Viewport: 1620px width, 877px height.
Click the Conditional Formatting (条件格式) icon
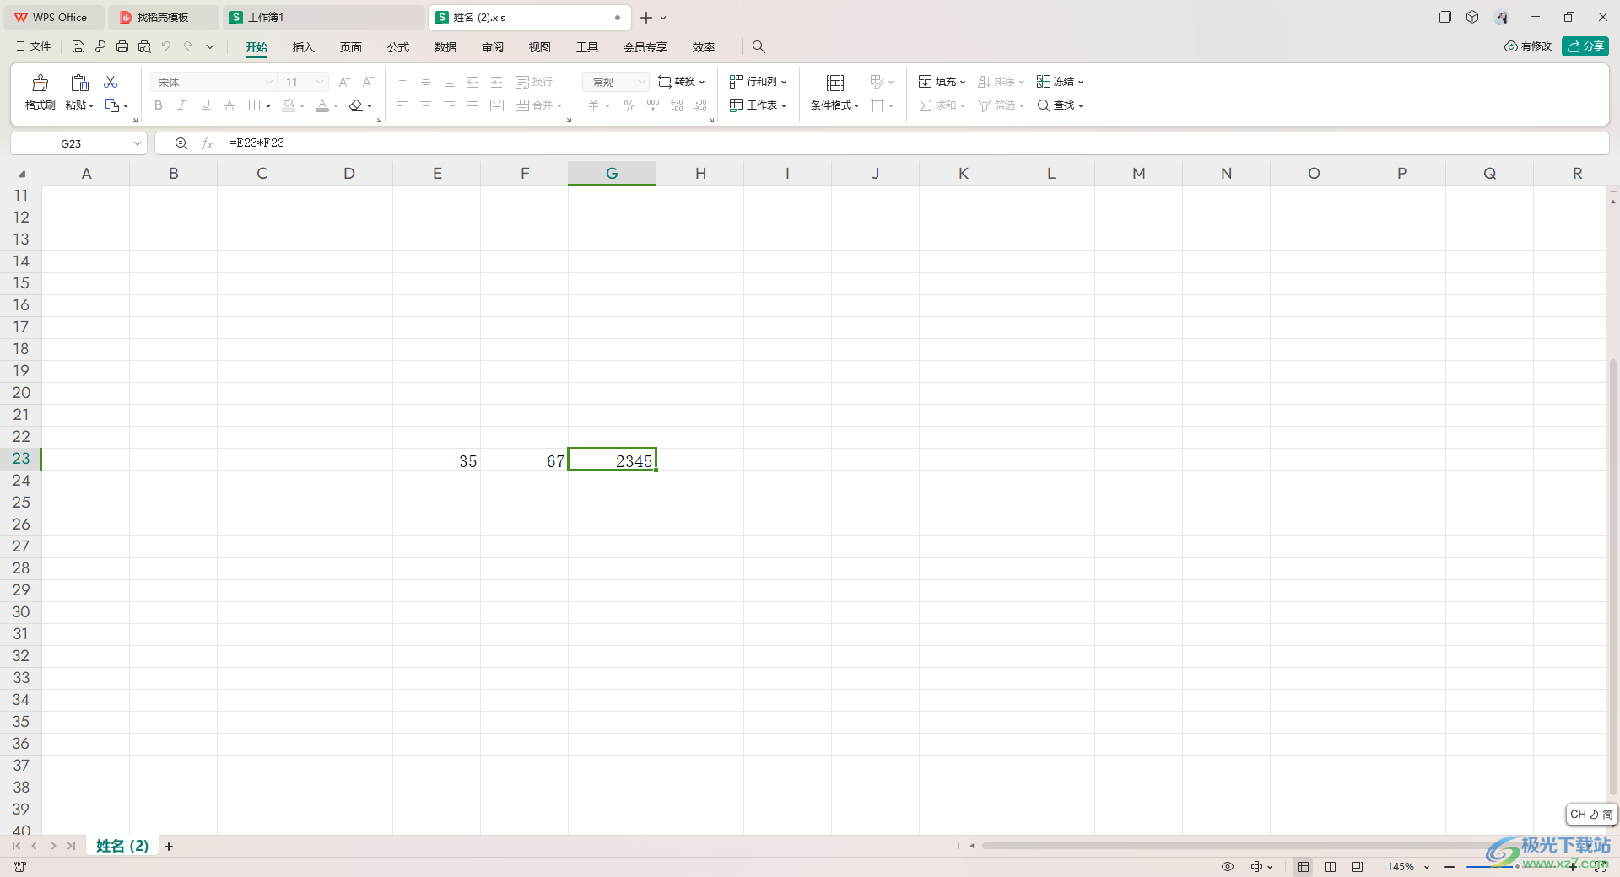[835, 83]
